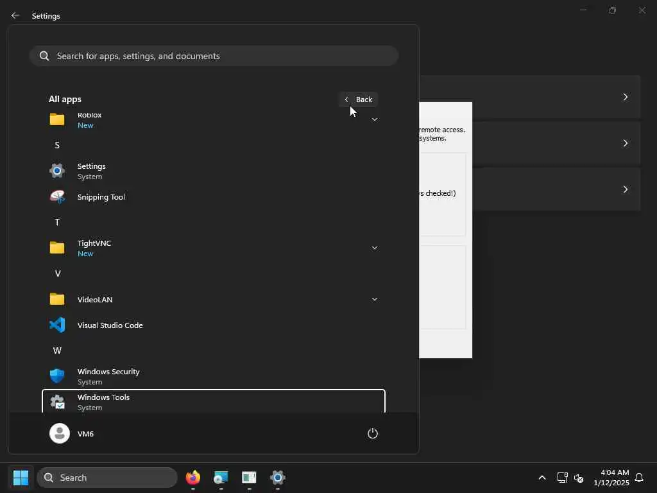The height and width of the screenshot is (493, 657).
Task: Click the taskbar Search box
Action: (107, 478)
